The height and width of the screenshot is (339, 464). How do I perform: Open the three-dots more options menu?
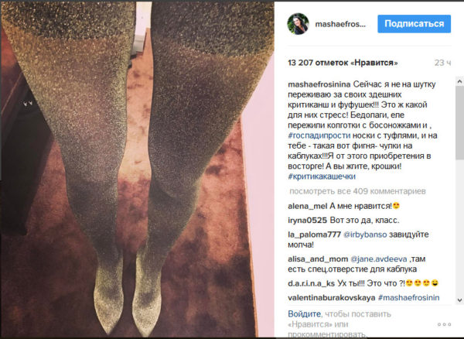[x=444, y=324]
